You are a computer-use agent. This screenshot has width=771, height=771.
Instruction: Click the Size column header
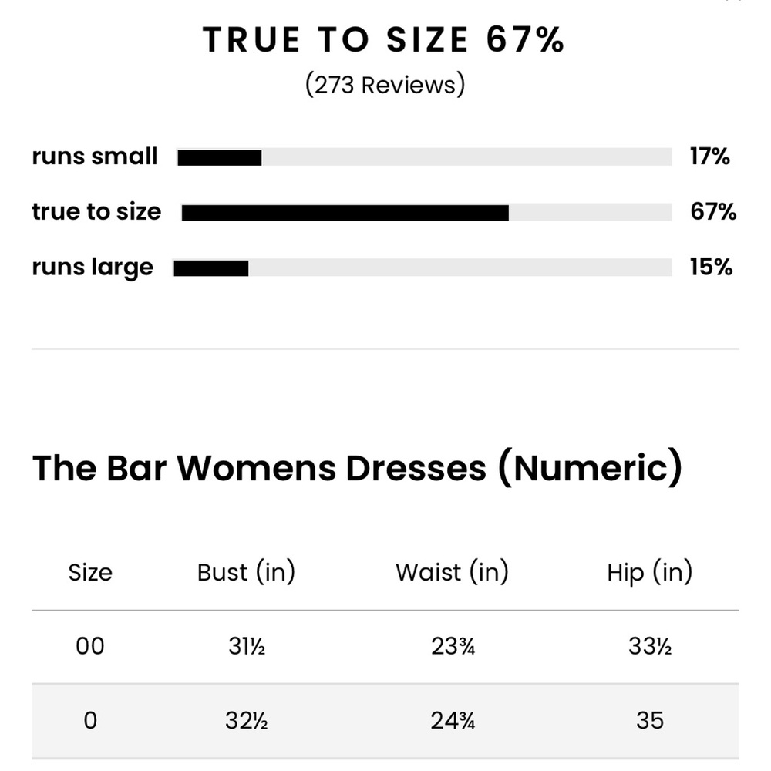click(x=90, y=573)
